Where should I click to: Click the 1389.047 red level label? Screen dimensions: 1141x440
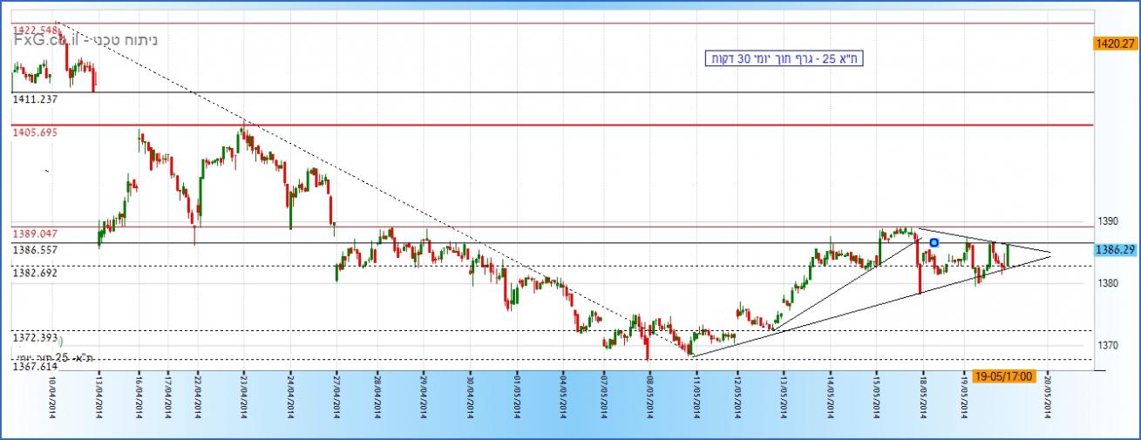coord(35,234)
